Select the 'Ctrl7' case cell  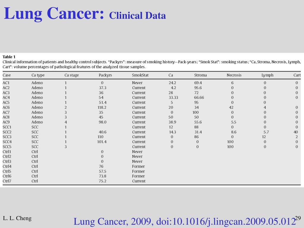coord(7,181)
